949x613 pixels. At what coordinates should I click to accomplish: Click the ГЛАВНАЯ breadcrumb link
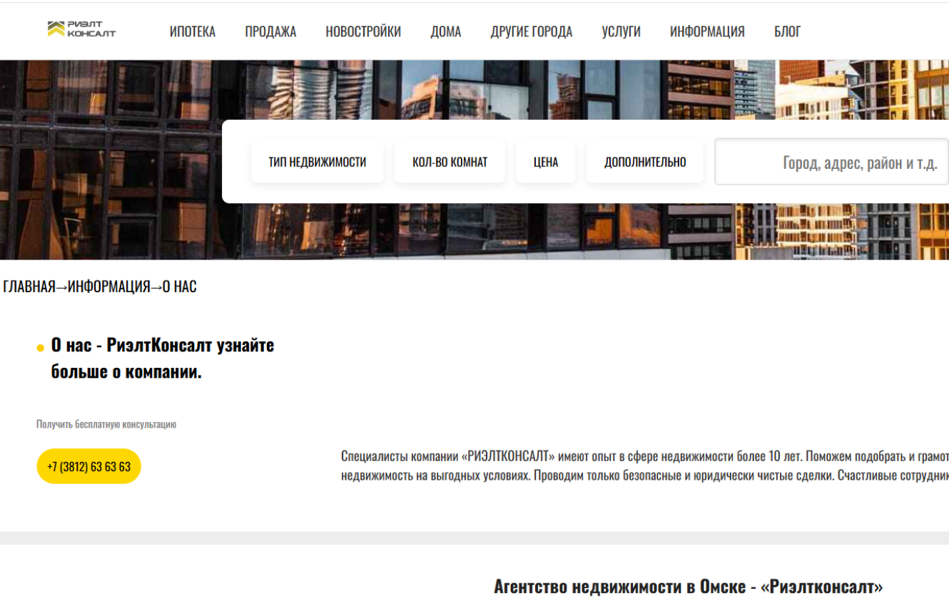coord(29,287)
